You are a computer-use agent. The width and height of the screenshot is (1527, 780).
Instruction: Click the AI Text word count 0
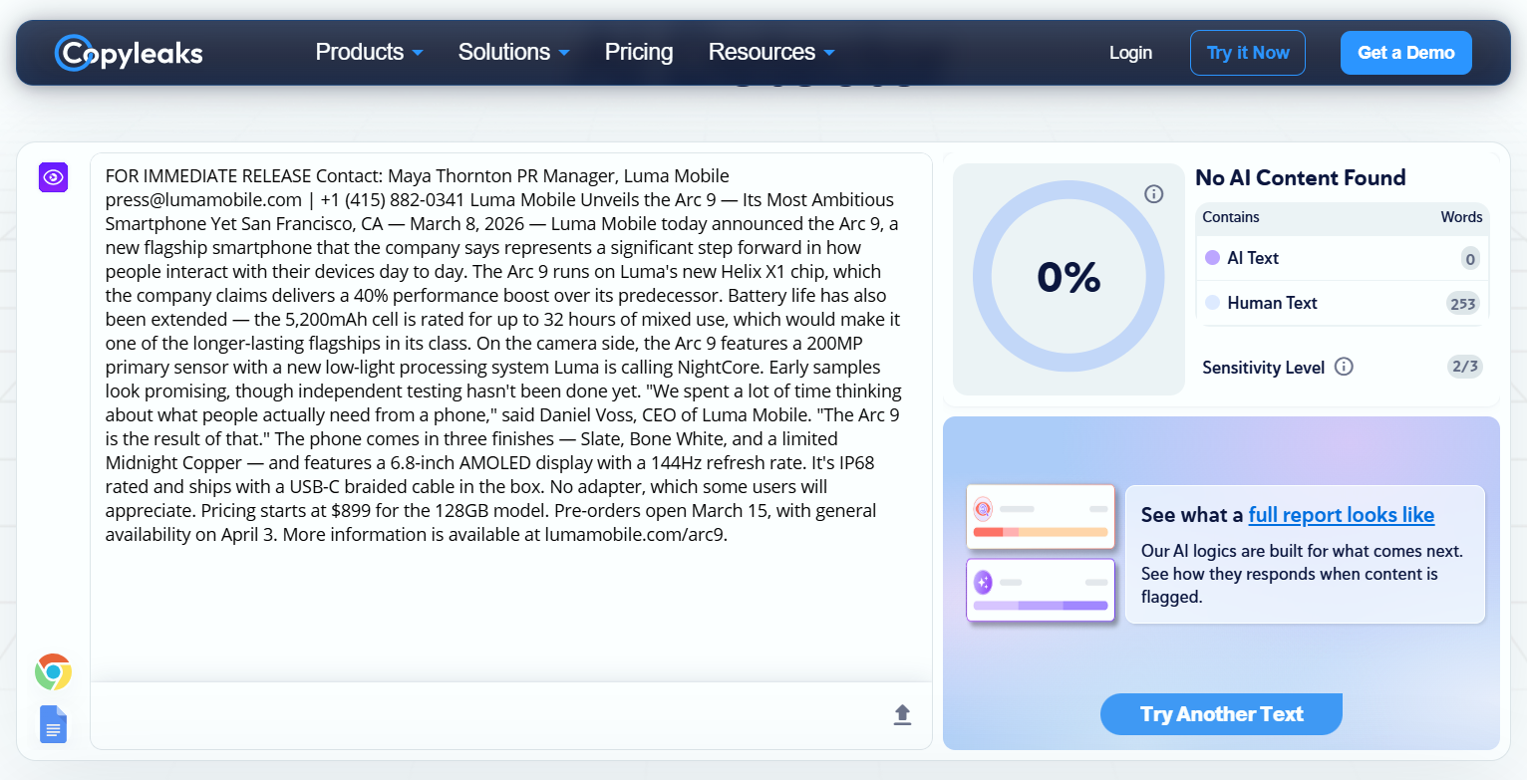[1470, 259]
